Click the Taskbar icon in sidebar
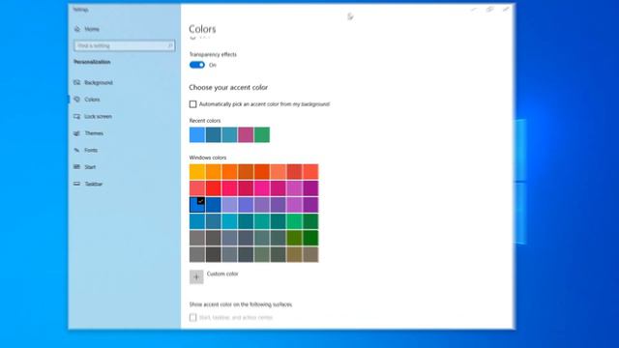The height and width of the screenshot is (348, 619). coord(77,184)
